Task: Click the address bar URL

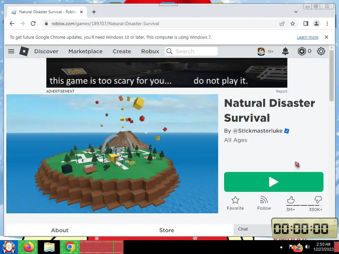Action: (105, 23)
